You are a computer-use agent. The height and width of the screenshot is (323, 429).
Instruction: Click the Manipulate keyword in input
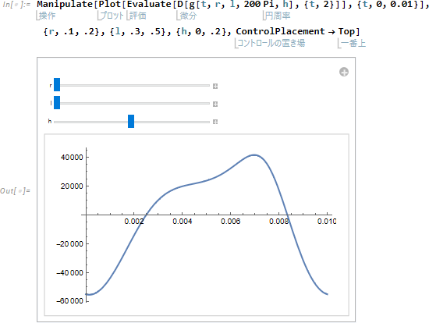click(x=65, y=5)
